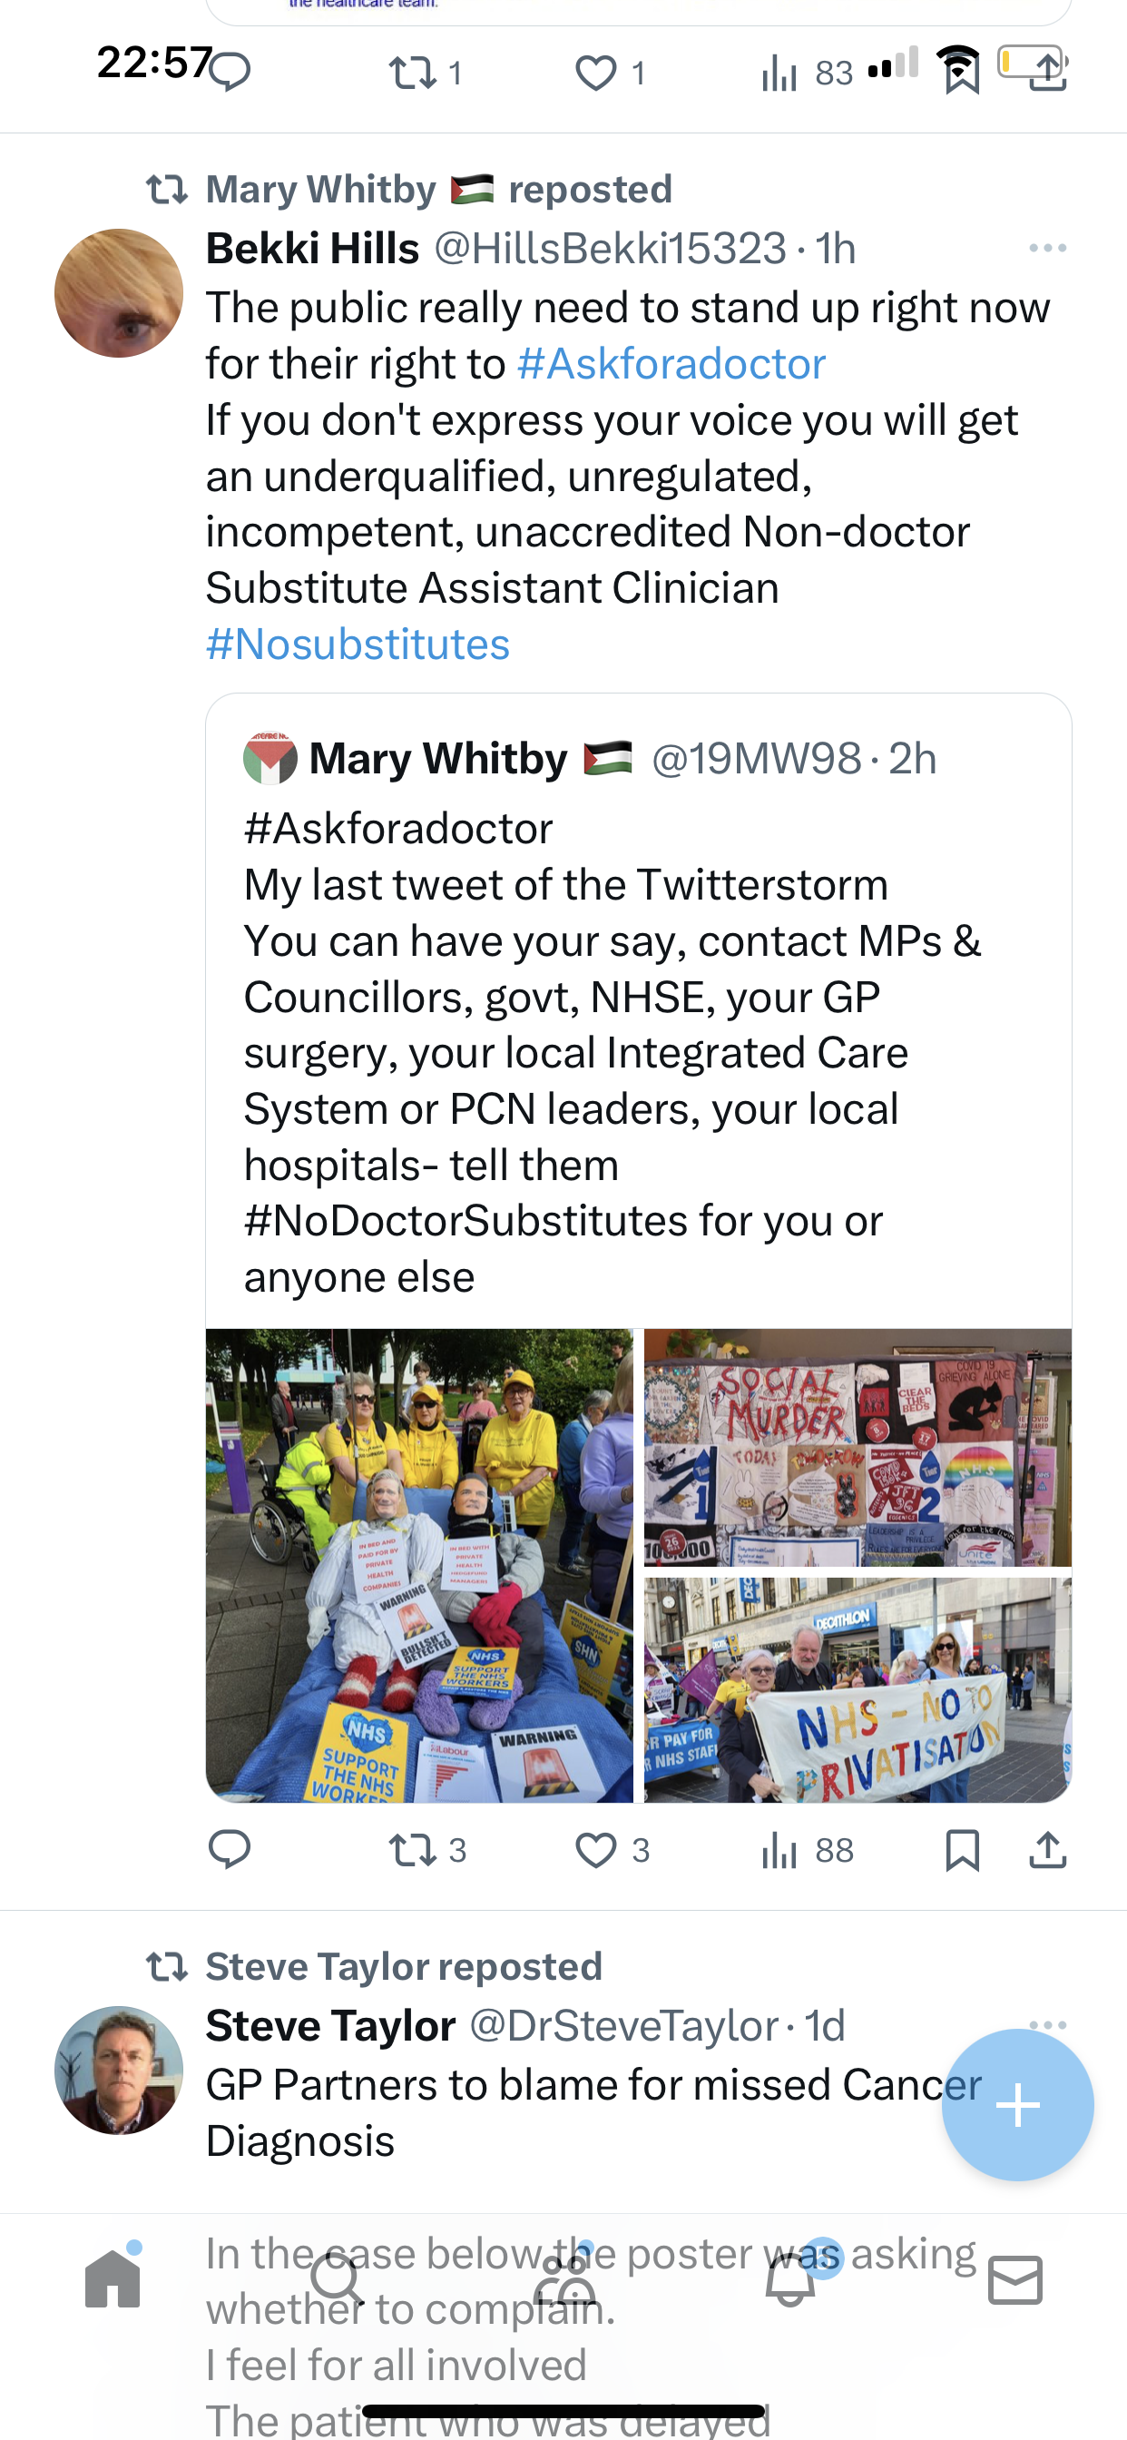View analytics showing 88 views
Image resolution: width=1127 pixels, height=2440 pixels.
808,1849
